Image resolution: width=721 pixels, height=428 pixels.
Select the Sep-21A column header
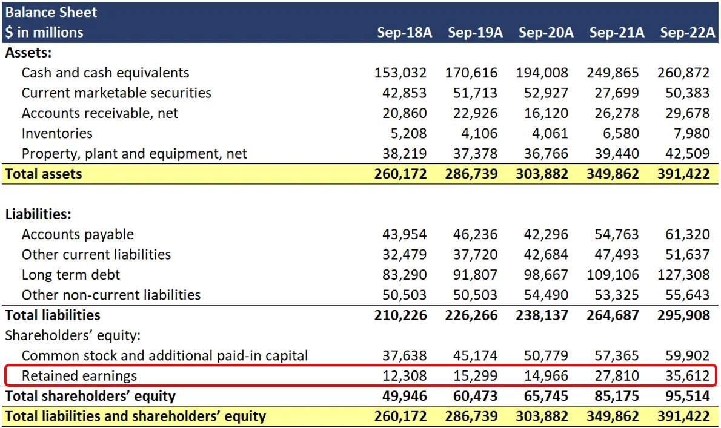[x=617, y=33]
